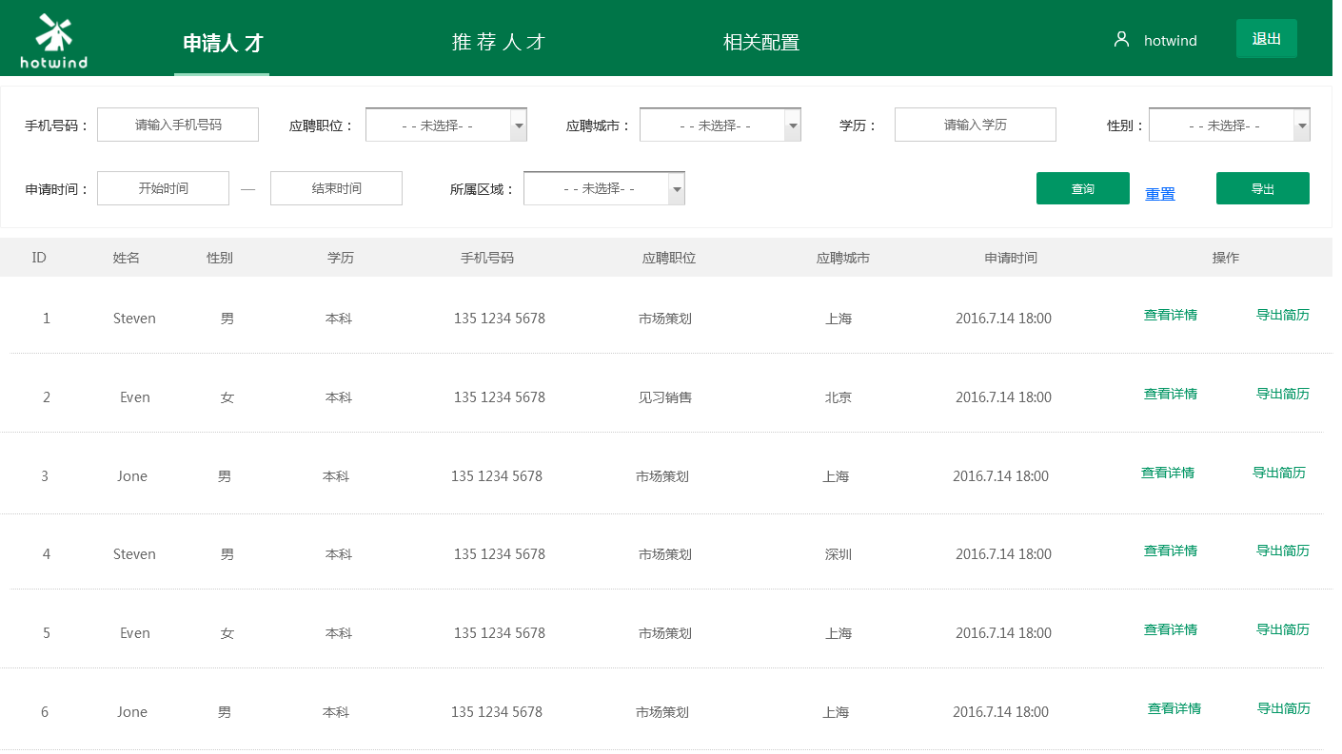
Task: Export resume for row 1 Steven
Action: (1283, 316)
